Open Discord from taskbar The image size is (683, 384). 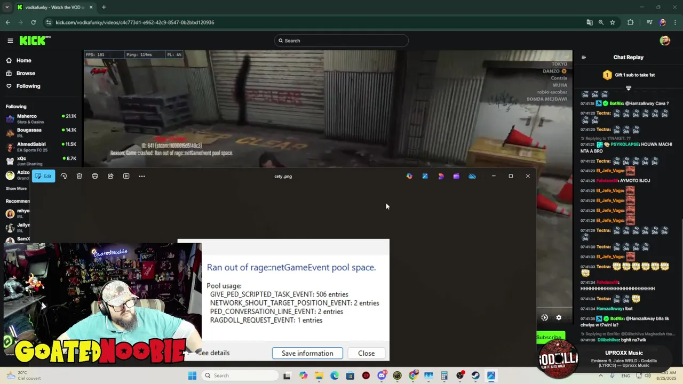tap(382, 375)
